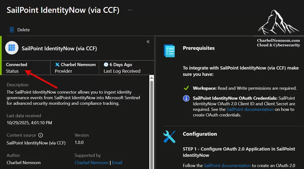304x169 pixels.
Task: Open the Charbel Nemnom support link
Action: [x=92, y=163]
